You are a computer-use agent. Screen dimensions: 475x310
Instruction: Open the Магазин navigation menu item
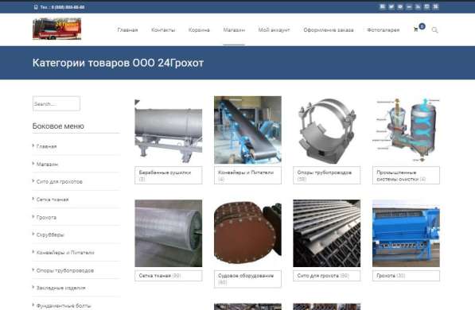pyautogui.click(x=234, y=30)
